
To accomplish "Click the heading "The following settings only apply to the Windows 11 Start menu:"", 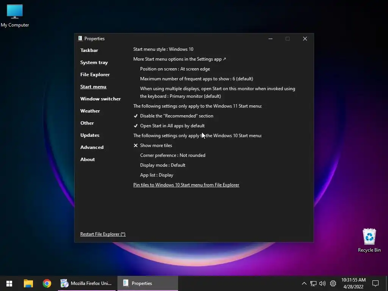I will [197, 106].
